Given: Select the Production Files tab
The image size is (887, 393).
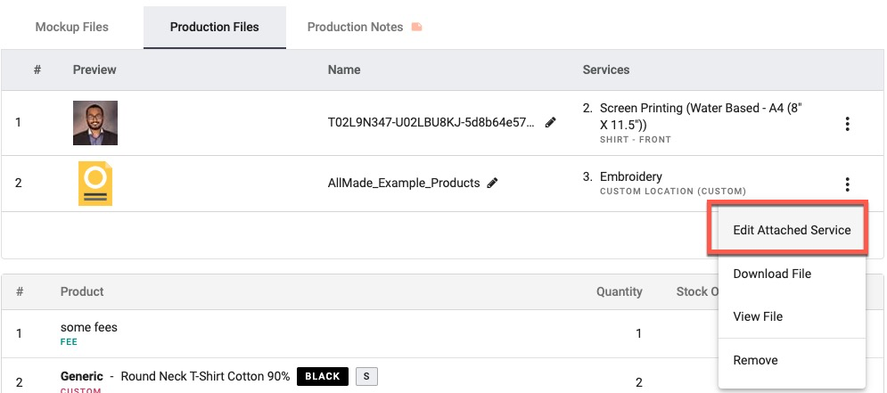Looking at the screenshot, I should click(215, 27).
